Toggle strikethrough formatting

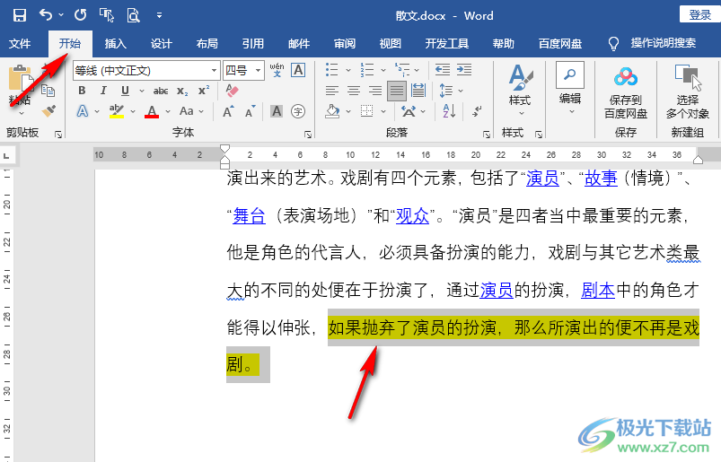click(161, 91)
